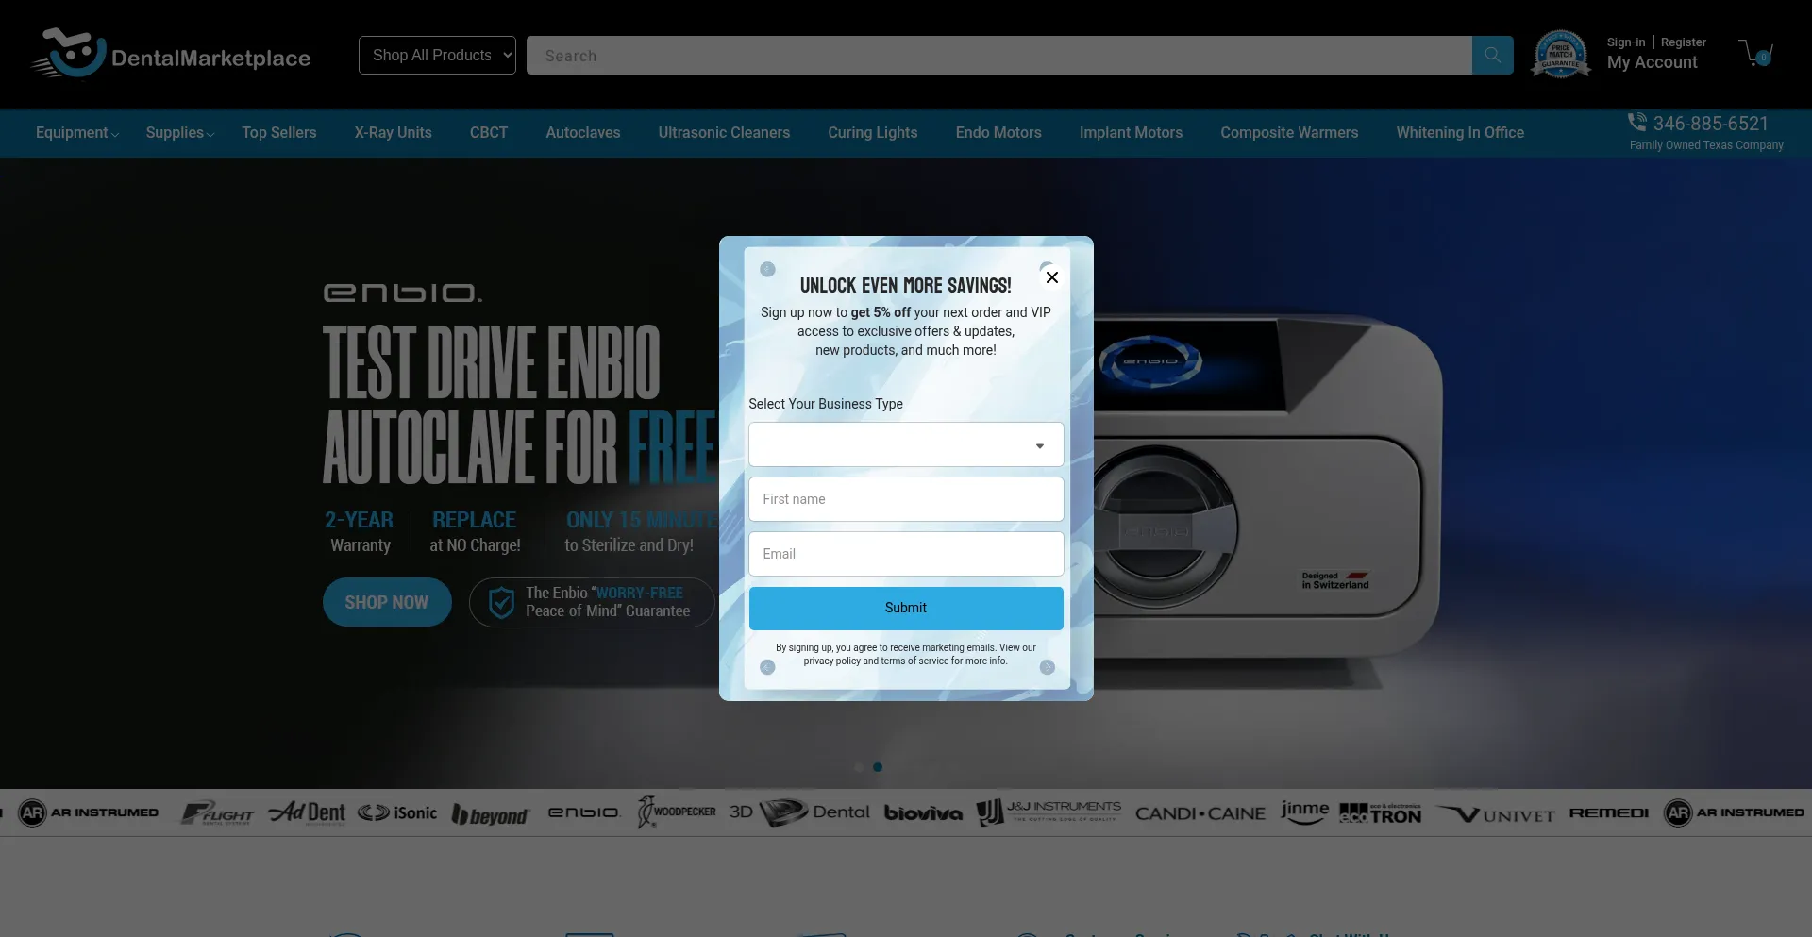This screenshot has height=937, width=1812.
Task: Click the search magnifier button
Action: 1492,55
